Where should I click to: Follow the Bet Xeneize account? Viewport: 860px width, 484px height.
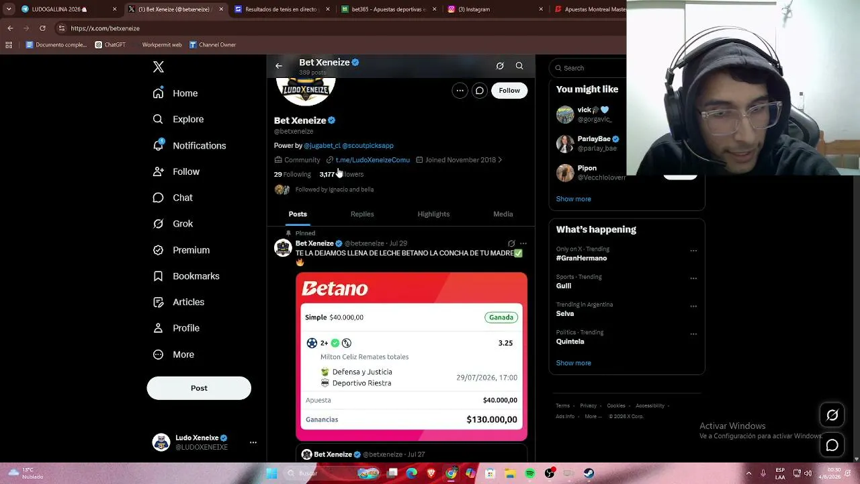click(509, 91)
